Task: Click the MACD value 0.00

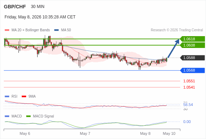Action: point(187,122)
